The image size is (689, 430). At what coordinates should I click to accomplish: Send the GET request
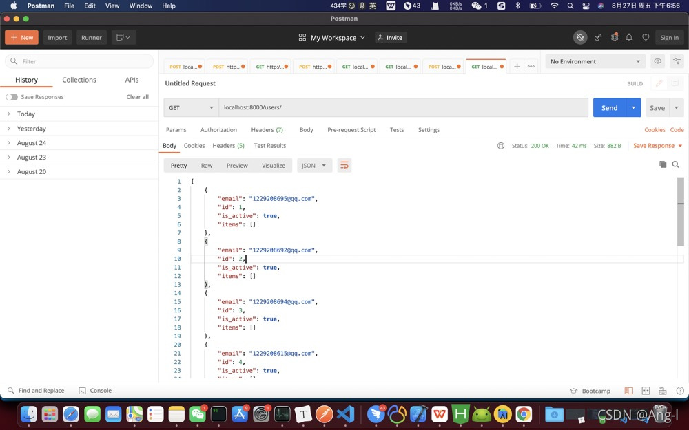tap(610, 107)
